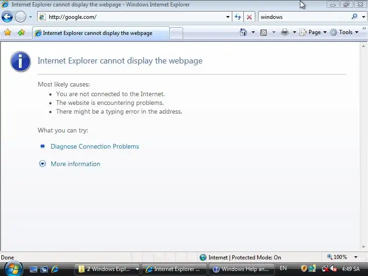Stop loading with the red X icon
Screen dimensions: 368x276
coord(249,17)
